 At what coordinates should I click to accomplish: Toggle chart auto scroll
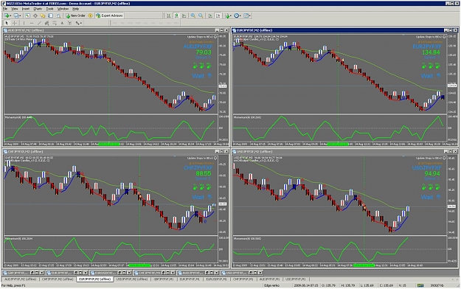pyautogui.click(x=210, y=15)
